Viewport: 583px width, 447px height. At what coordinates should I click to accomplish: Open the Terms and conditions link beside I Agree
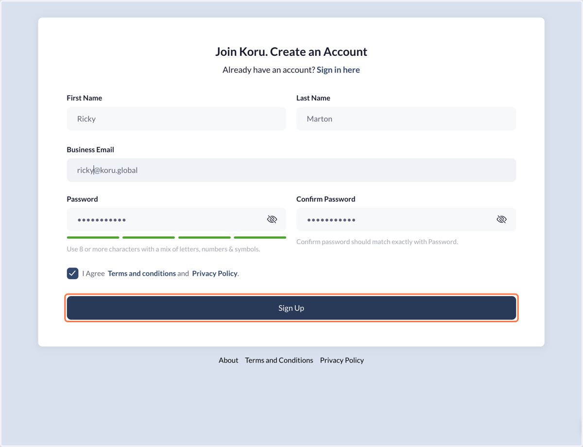[x=142, y=273]
